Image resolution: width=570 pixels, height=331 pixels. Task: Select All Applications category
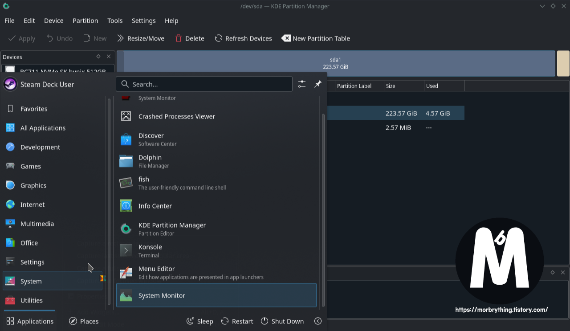(53, 128)
